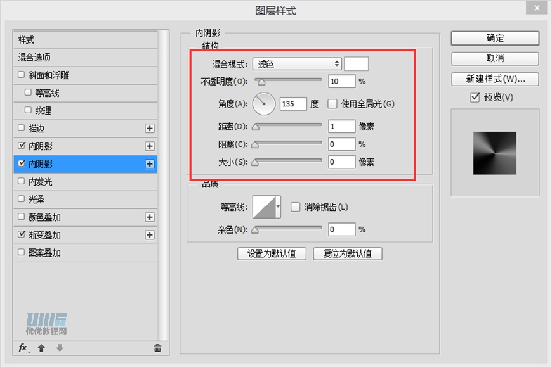
Task: Plus icon on highlighted 内阴影 row
Action: 150,164
